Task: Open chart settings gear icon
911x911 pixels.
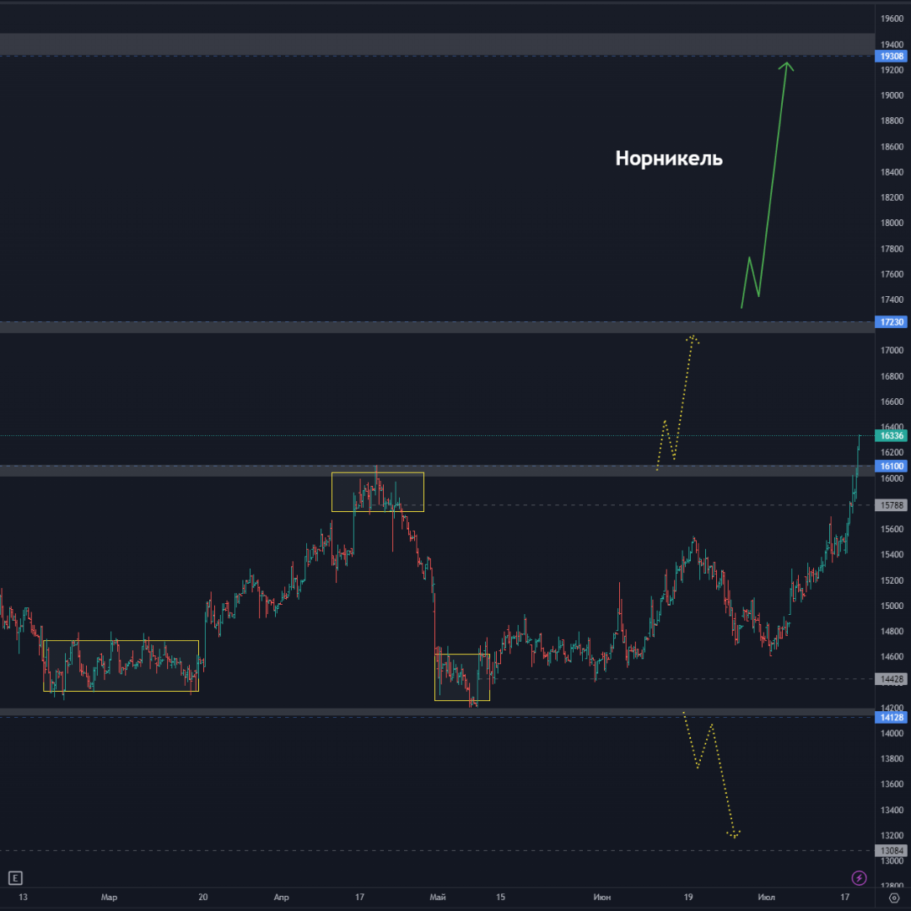Action: pyautogui.click(x=894, y=898)
